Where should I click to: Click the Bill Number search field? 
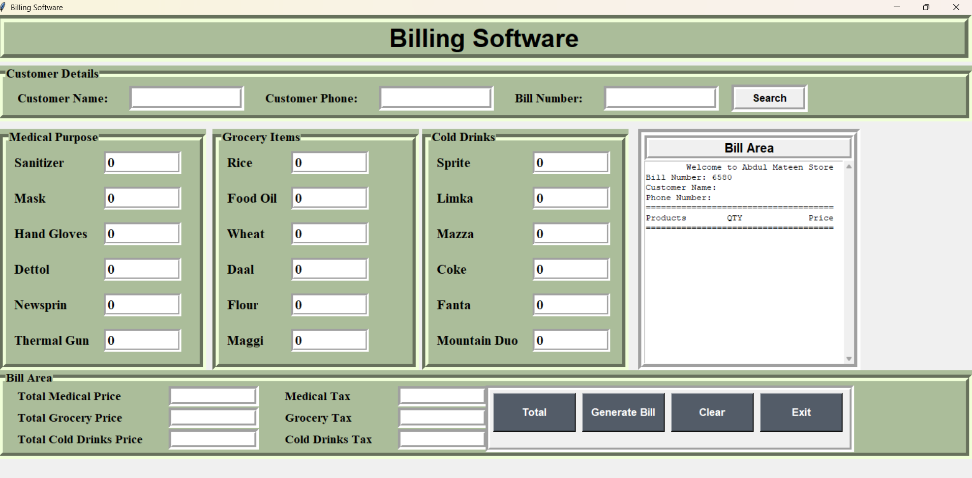pyautogui.click(x=659, y=98)
